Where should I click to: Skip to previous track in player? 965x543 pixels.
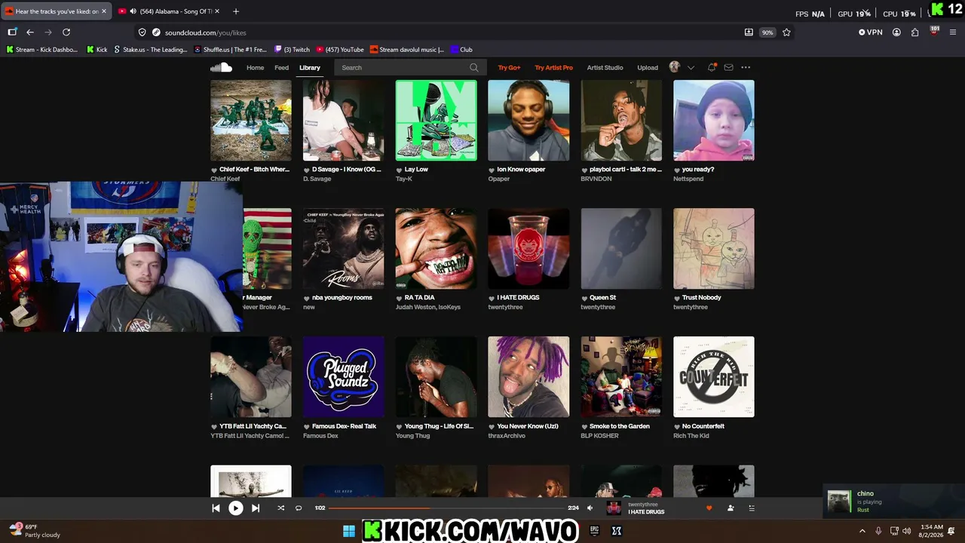(216, 508)
